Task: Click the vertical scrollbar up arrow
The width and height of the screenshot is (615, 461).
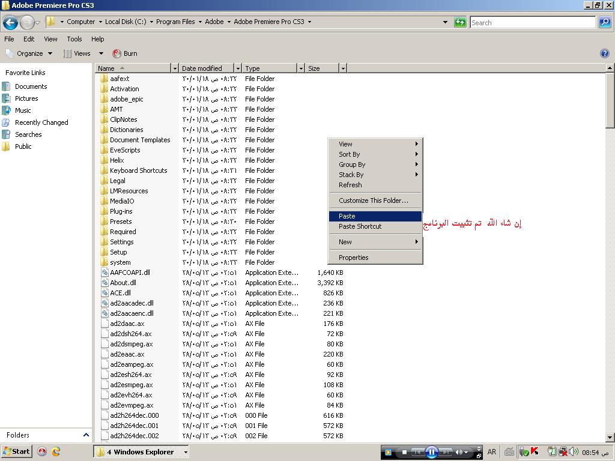Action: click(x=610, y=68)
